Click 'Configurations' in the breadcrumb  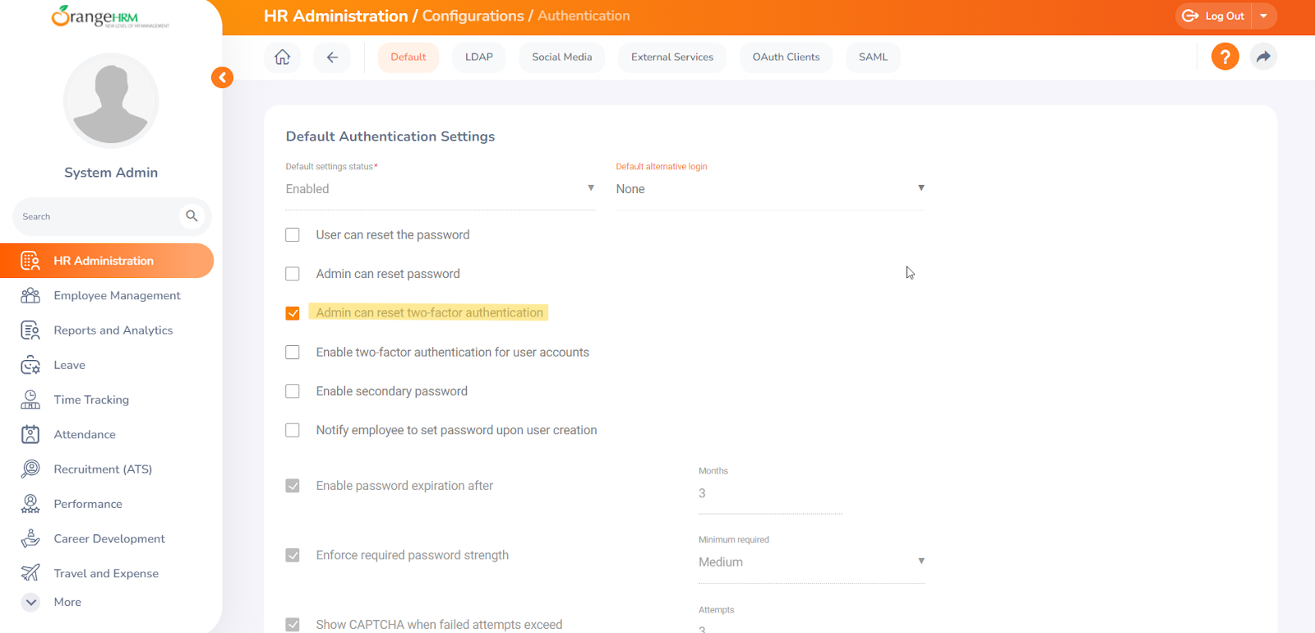[x=473, y=16]
